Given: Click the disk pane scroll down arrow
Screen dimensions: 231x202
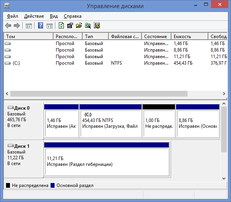Looking at the screenshot, I should [224, 179].
